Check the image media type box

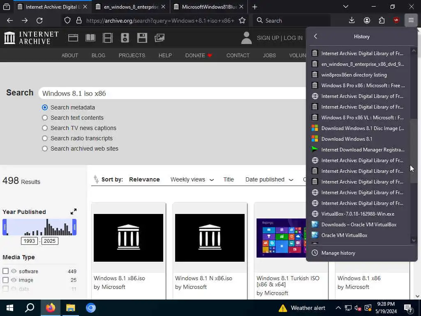(6, 280)
